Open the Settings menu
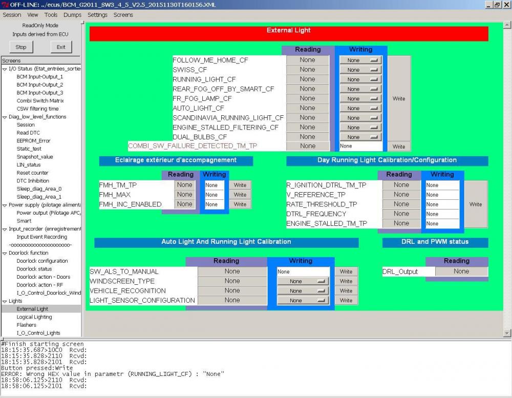512x398 pixels. click(x=97, y=15)
